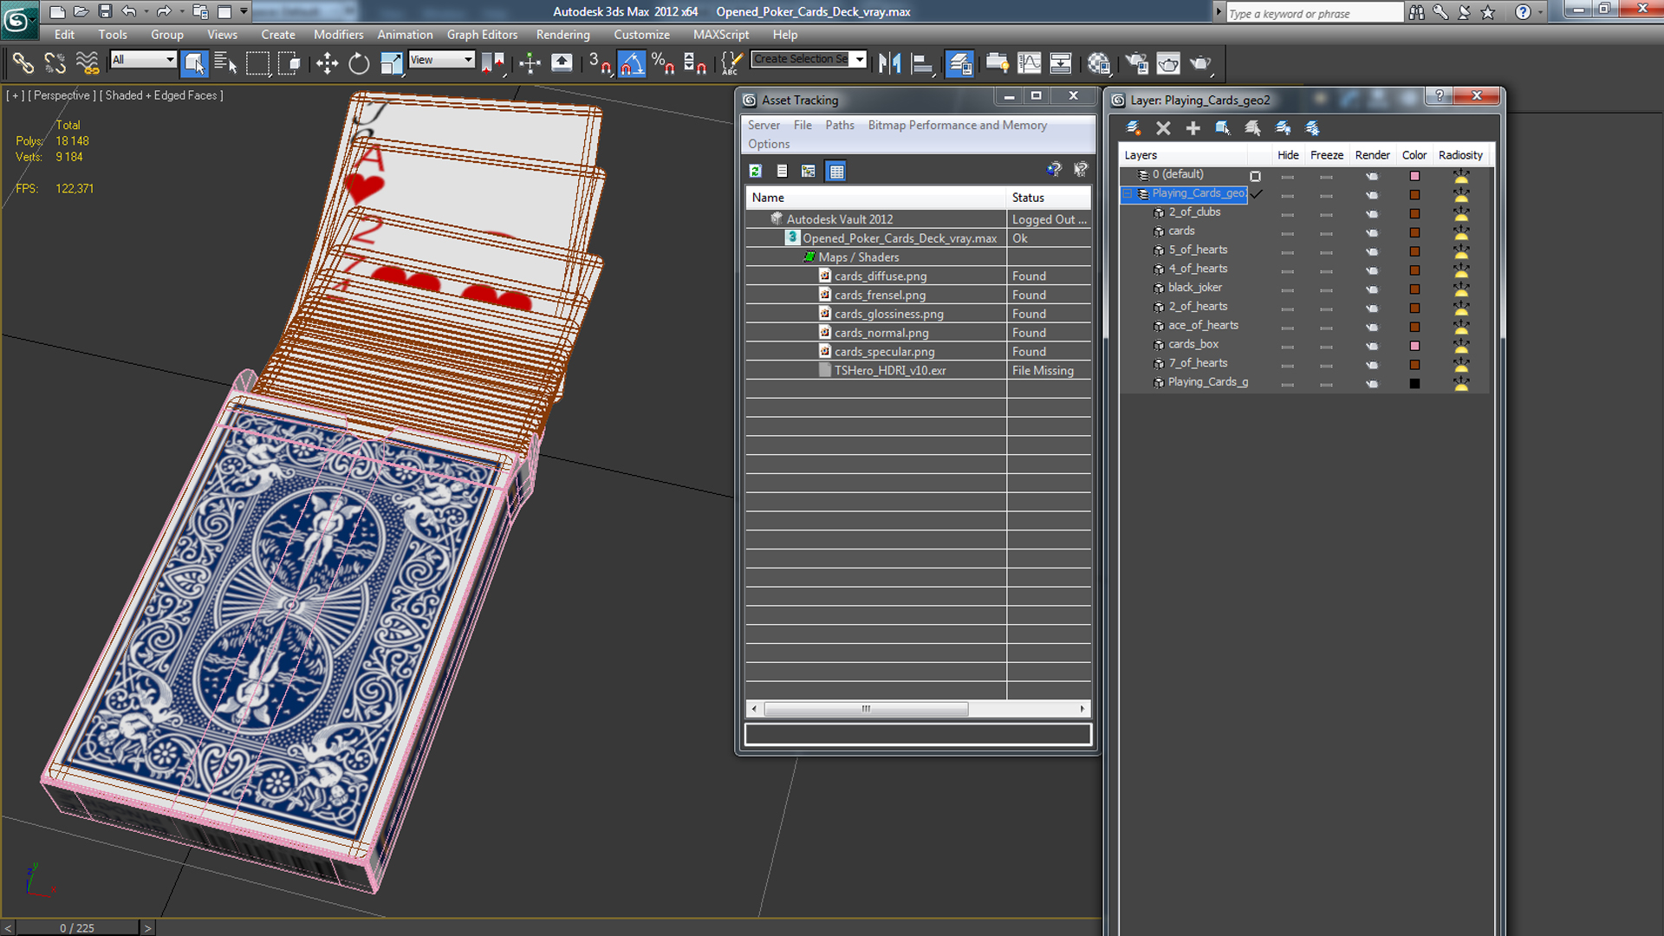1664x936 pixels.
Task: Click the Unlink Selection tool
Action: (55, 63)
